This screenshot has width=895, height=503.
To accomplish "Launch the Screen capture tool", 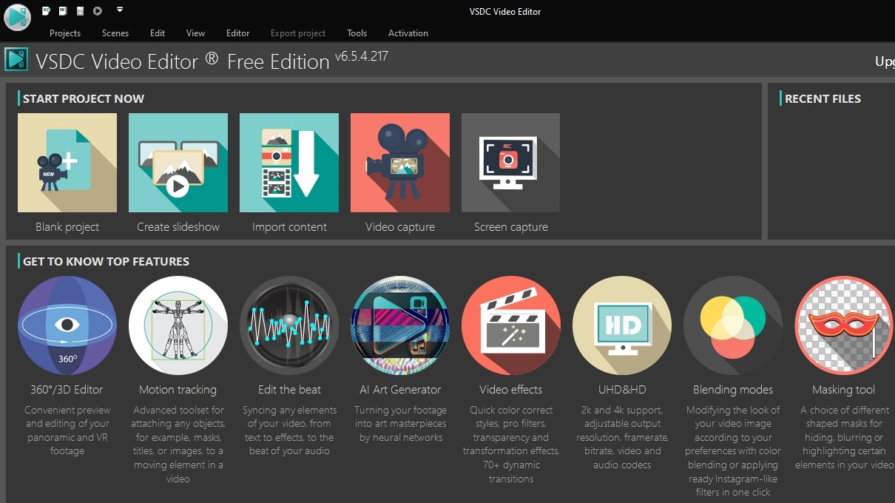I will (x=510, y=163).
